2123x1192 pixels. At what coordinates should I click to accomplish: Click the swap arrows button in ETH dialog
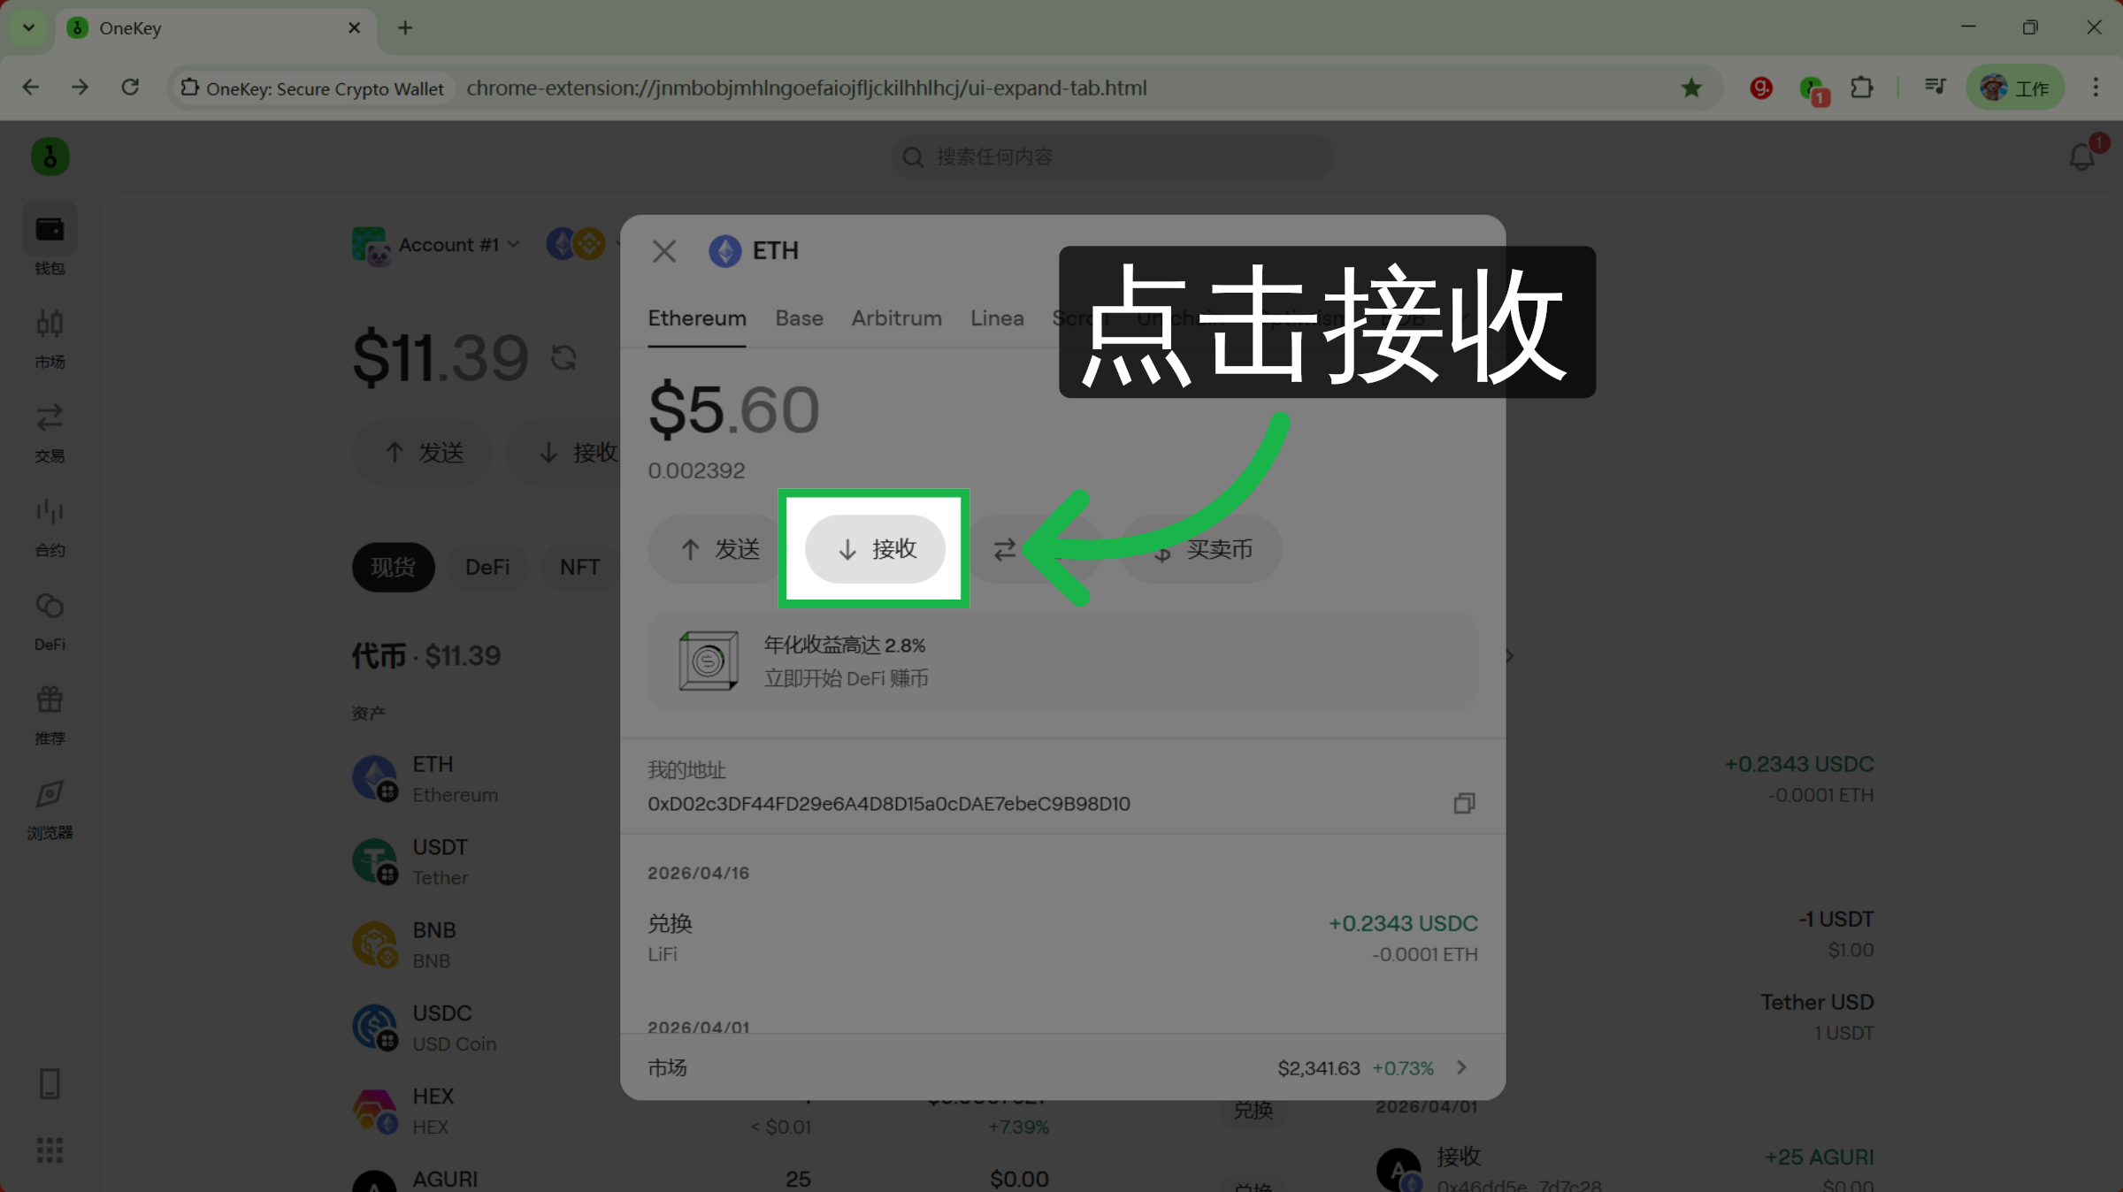point(1005,549)
